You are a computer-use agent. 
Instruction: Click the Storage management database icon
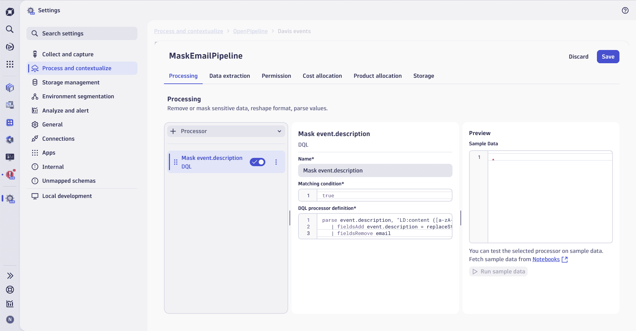coord(35,82)
